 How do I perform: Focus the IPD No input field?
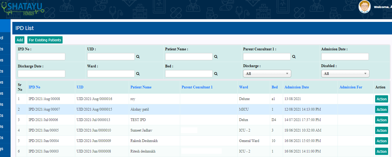42,57
